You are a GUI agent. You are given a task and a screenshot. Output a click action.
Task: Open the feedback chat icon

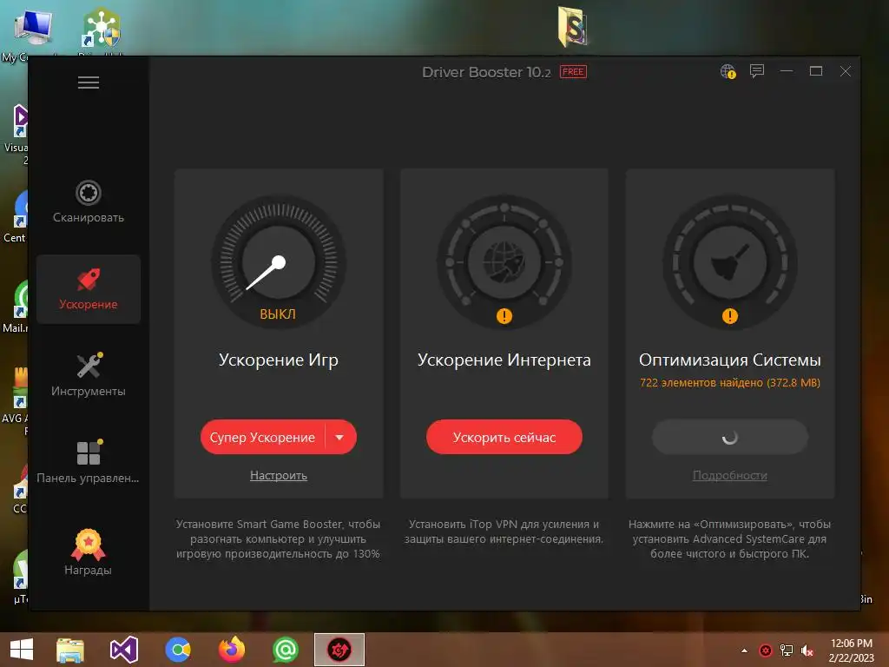point(757,71)
